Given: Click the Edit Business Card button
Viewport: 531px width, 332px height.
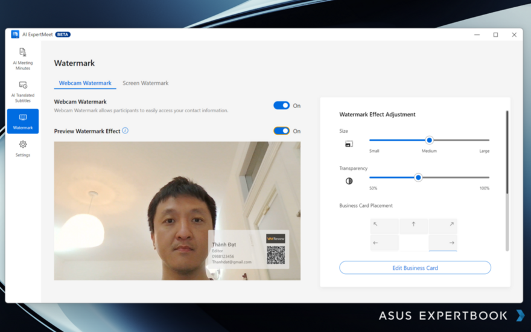Looking at the screenshot, I should pyautogui.click(x=415, y=267).
